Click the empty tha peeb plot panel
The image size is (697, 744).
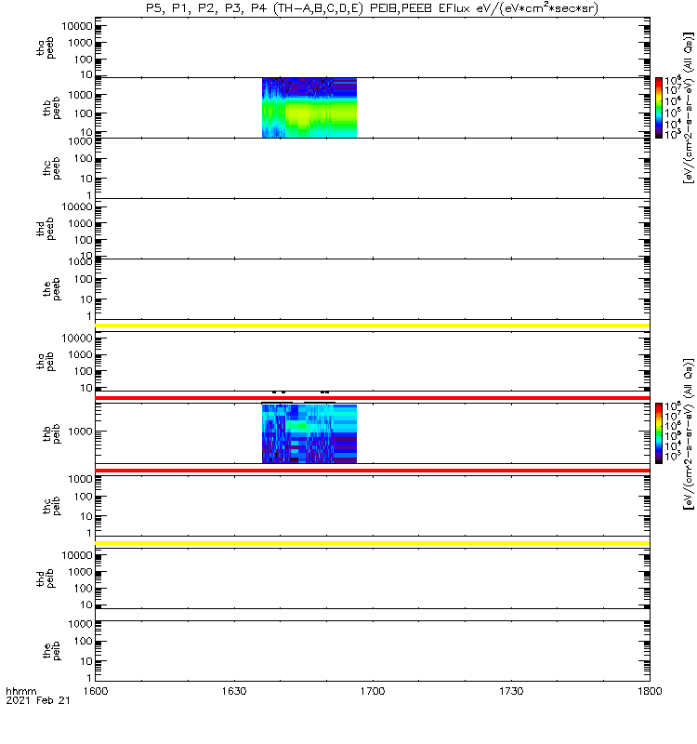point(373,47)
